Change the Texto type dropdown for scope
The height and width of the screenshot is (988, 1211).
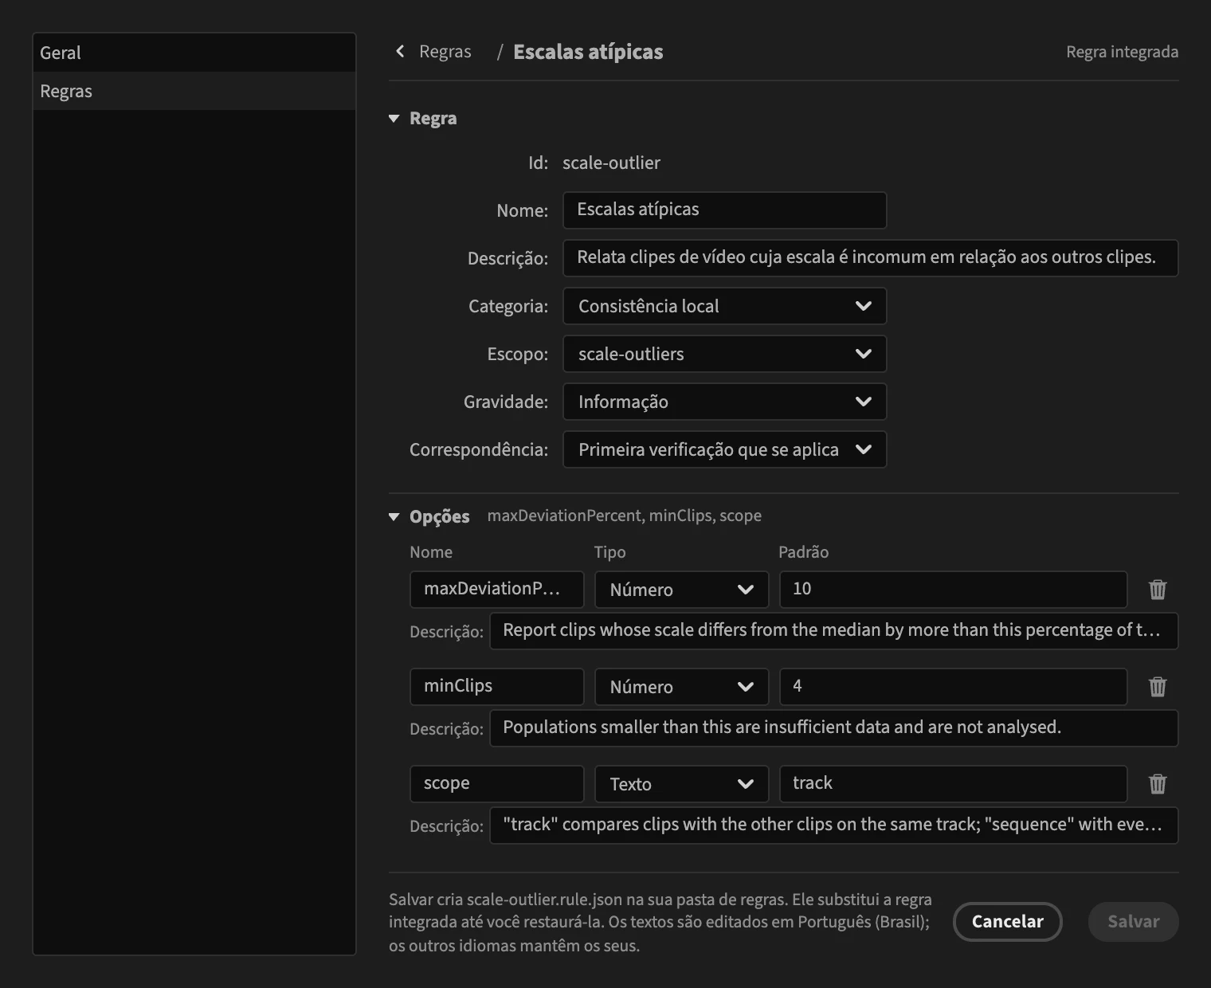(681, 784)
